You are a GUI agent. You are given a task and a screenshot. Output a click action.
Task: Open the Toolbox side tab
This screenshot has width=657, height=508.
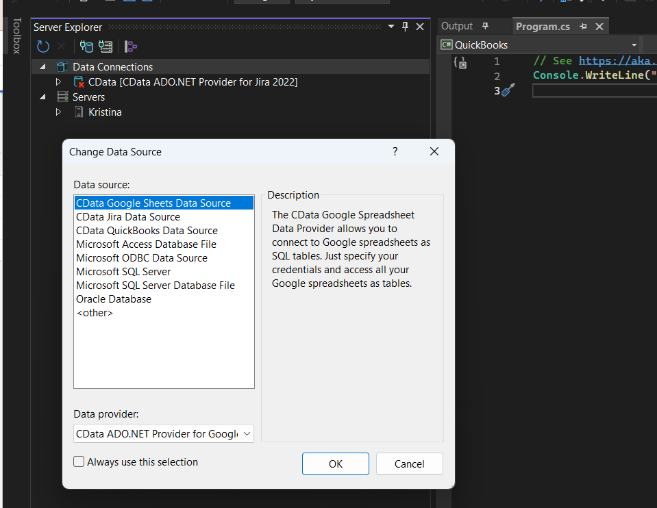pyautogui.click(x=16, y=36)
